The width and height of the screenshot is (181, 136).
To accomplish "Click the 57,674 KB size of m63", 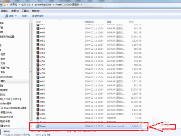I will [x=136, y=90].
